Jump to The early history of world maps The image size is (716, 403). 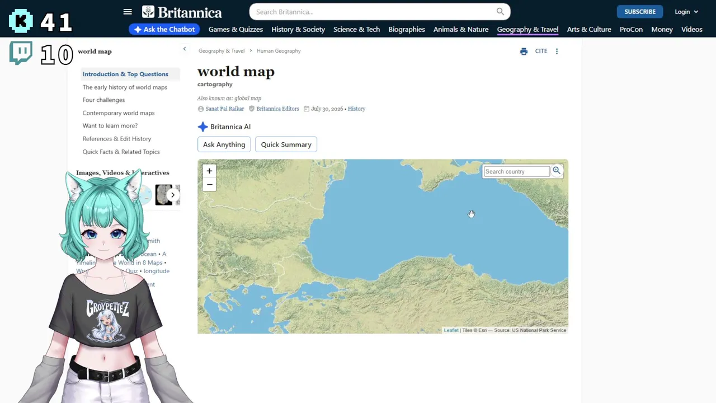tap(125, 87)
